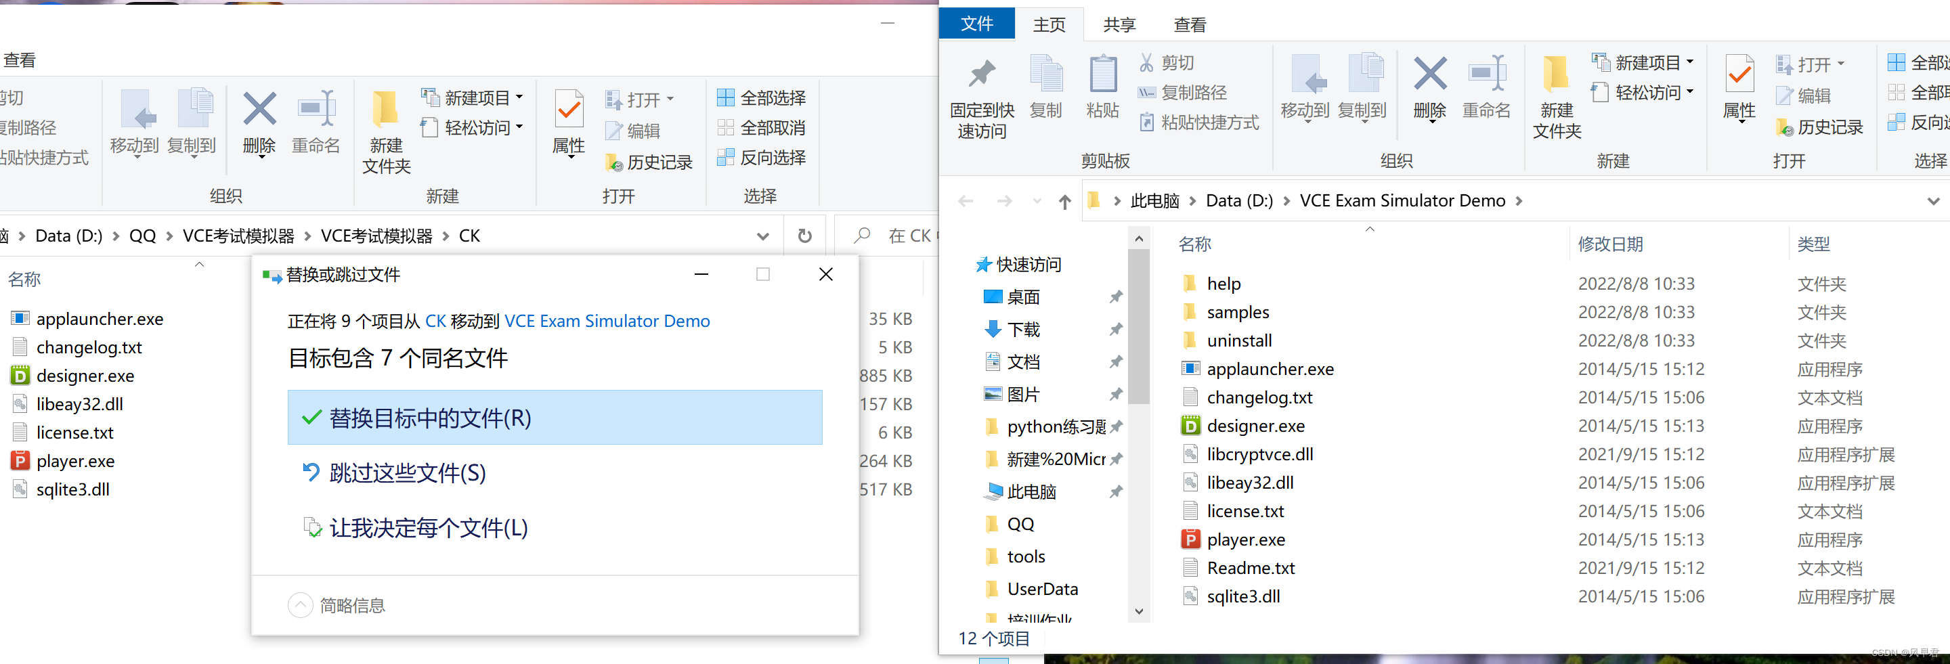Click History (历史记录) in right window ribbon
Image resolution: width=1950 pixels, height=664 pixels.
[x=1821, y=127]
